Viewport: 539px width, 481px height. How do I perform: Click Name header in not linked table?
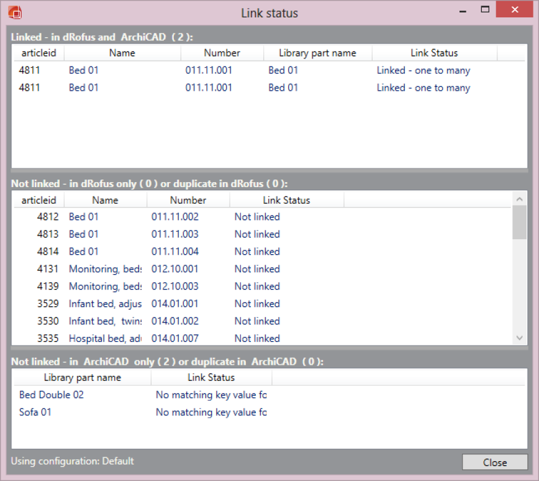[x=105, y=200]
